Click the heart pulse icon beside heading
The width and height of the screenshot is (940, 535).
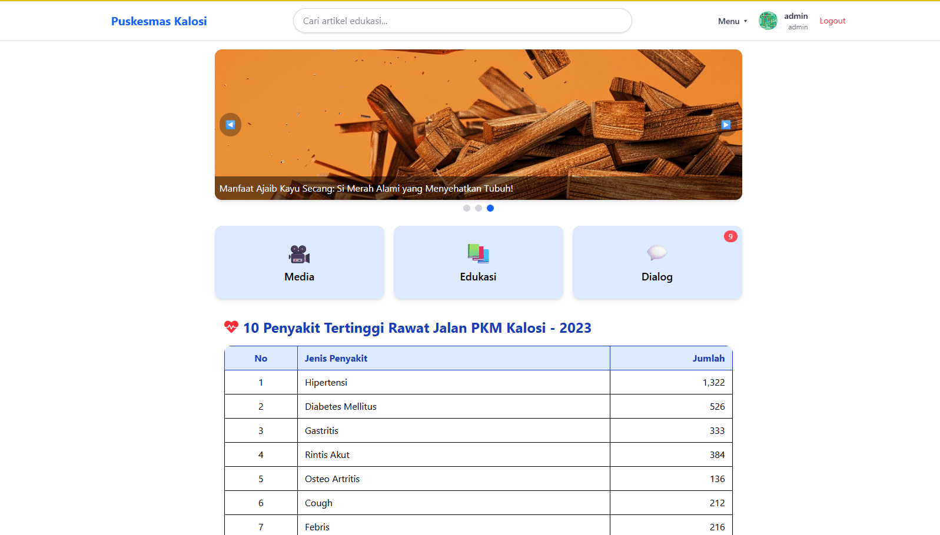[231, 327]
